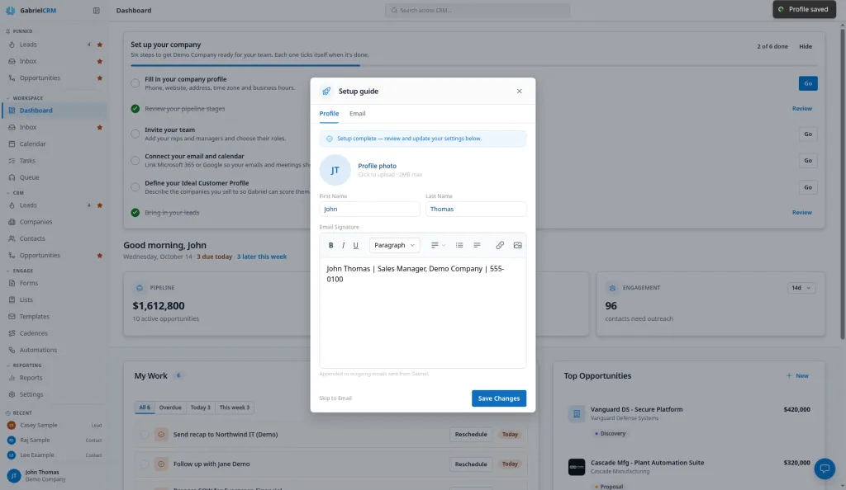This screenshot has width=846, height=490.
Task: Hide the company setup checklist
Action: click(805, 46)
